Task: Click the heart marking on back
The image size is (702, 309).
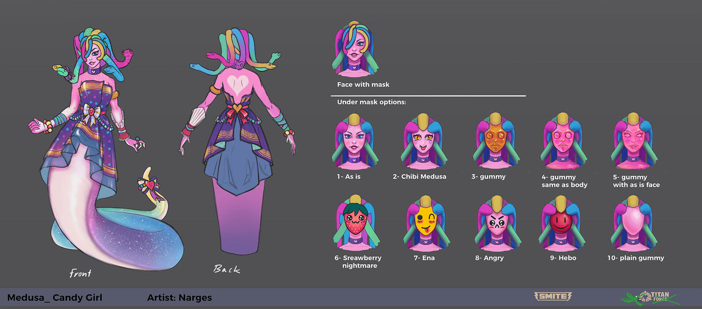Action: [238, 85]
